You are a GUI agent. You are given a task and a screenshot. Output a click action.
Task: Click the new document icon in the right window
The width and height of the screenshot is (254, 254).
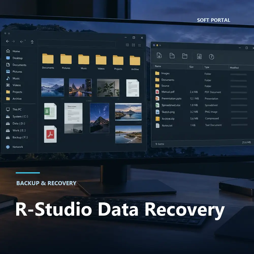(172, 56)
